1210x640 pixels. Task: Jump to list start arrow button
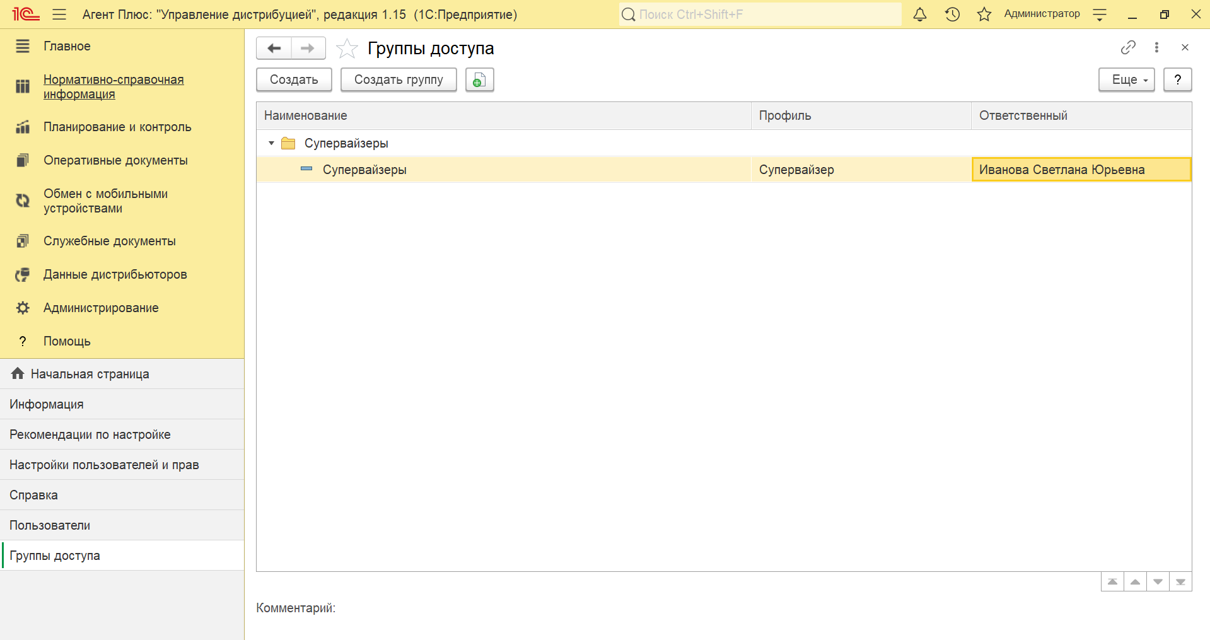click(x=1112, y=581)
